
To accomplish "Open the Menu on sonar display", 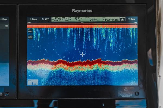I will (131, 19).
